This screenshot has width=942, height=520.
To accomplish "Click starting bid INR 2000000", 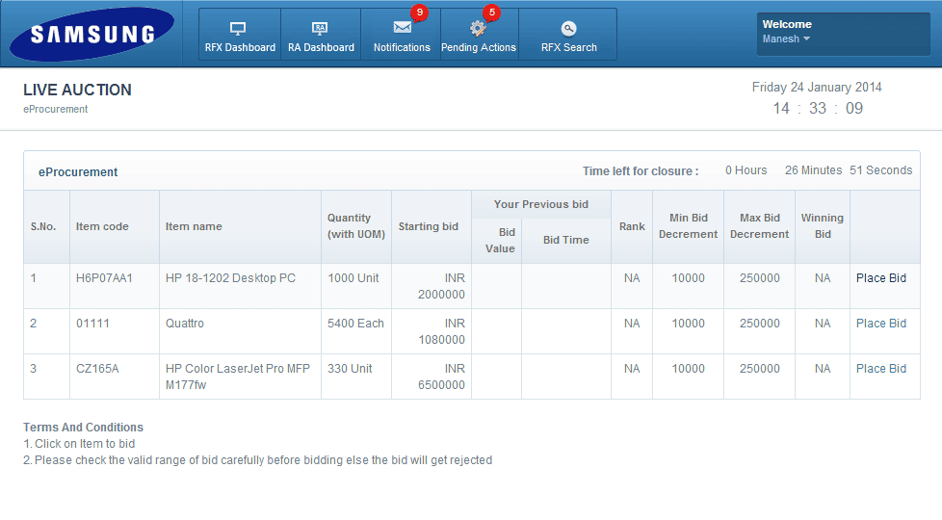I will click(x=441, y=286).
